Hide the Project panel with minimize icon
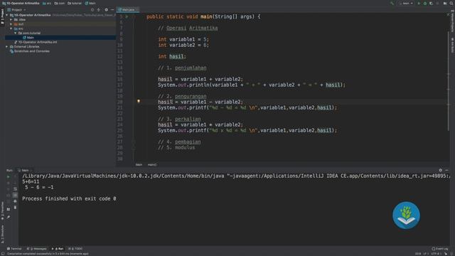The width and height of the screenshot is (455, 256). click(x=112, y=9)
